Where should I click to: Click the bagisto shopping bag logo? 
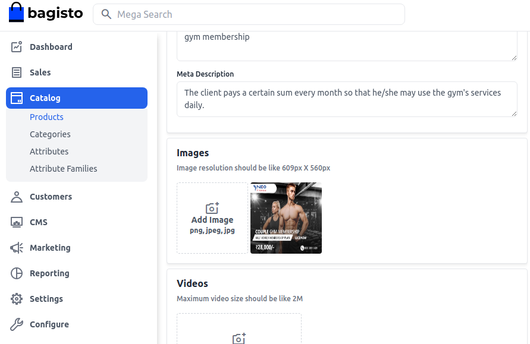[17, 13]
